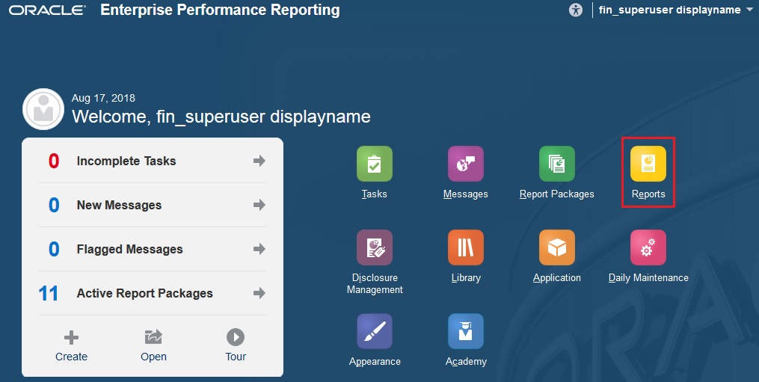Go to Incomplete Tasks via arrow
Viewport: 759px width, 382px height.
coord(259,161)
